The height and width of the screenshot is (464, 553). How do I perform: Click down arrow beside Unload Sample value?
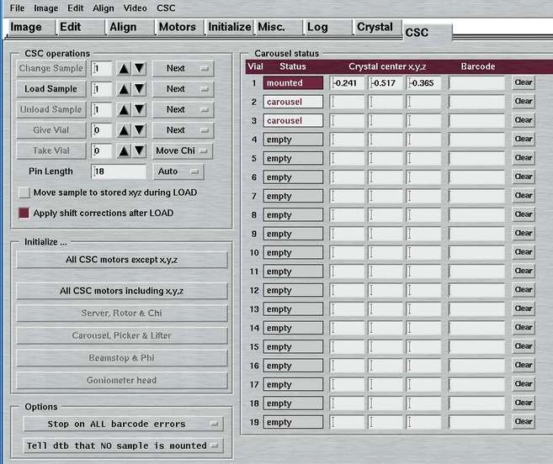(x=140, y=110)
